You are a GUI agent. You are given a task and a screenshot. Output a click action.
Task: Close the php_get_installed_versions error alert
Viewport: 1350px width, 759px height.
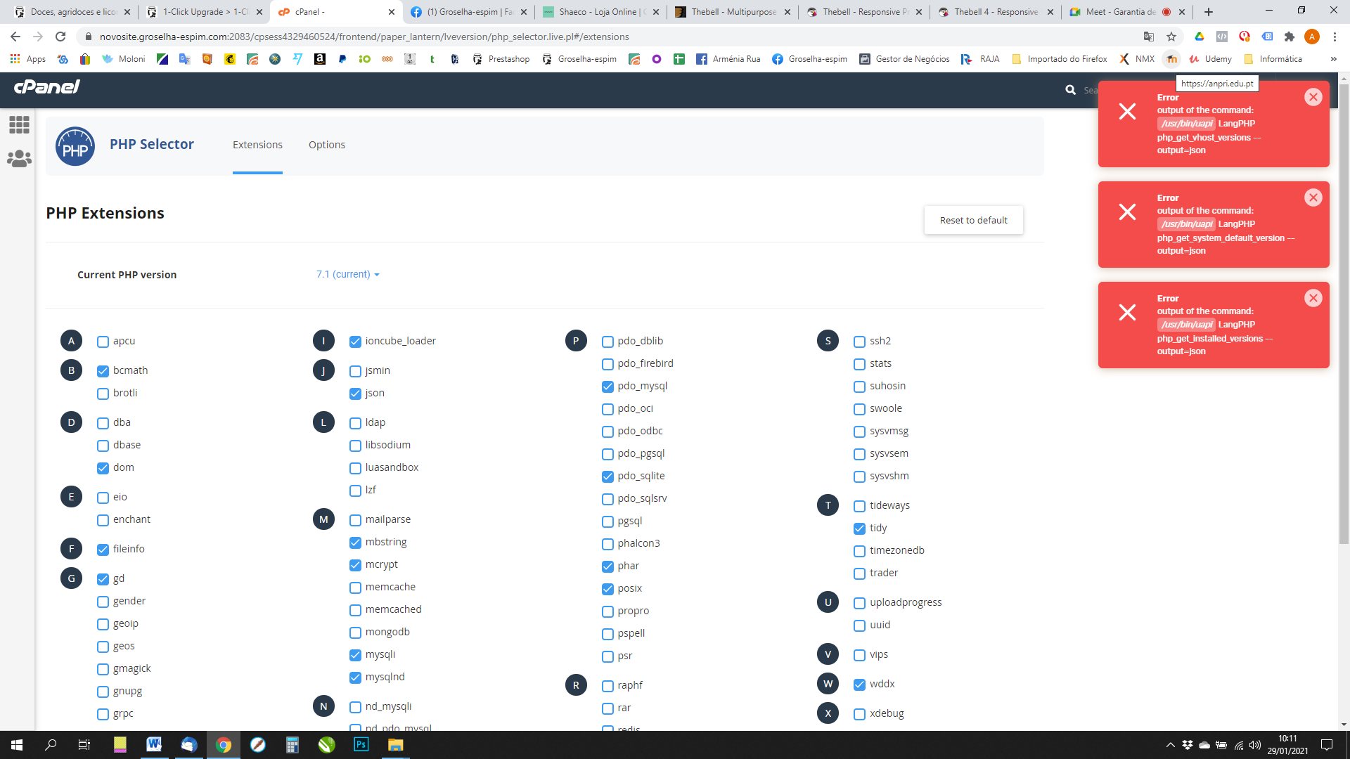(1313, 298)
